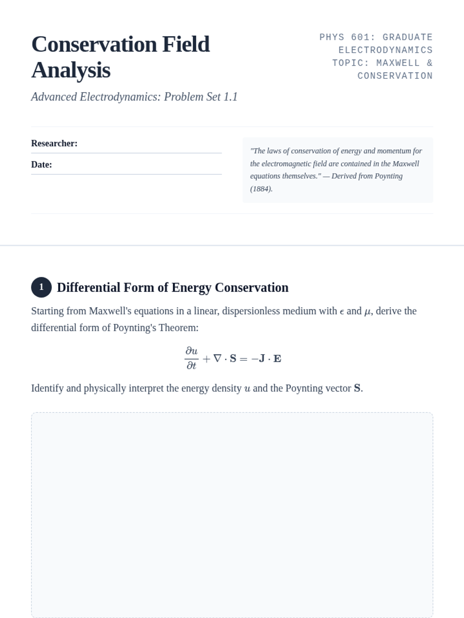
Task: Click the 'Researcher:' label
Action: pos(54,144)
